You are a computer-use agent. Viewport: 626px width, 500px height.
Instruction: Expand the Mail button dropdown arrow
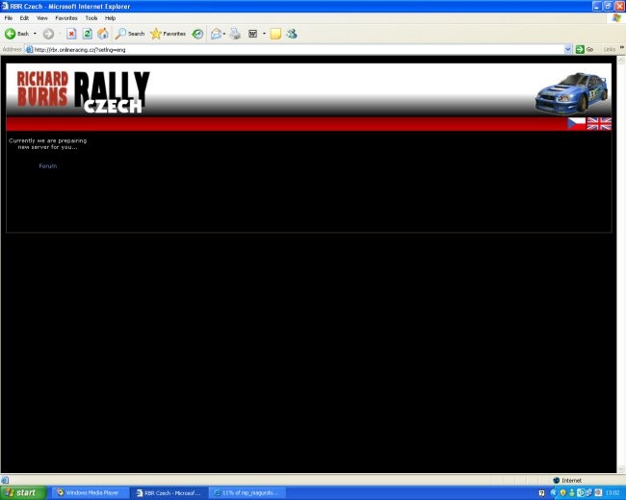[224, 34]
